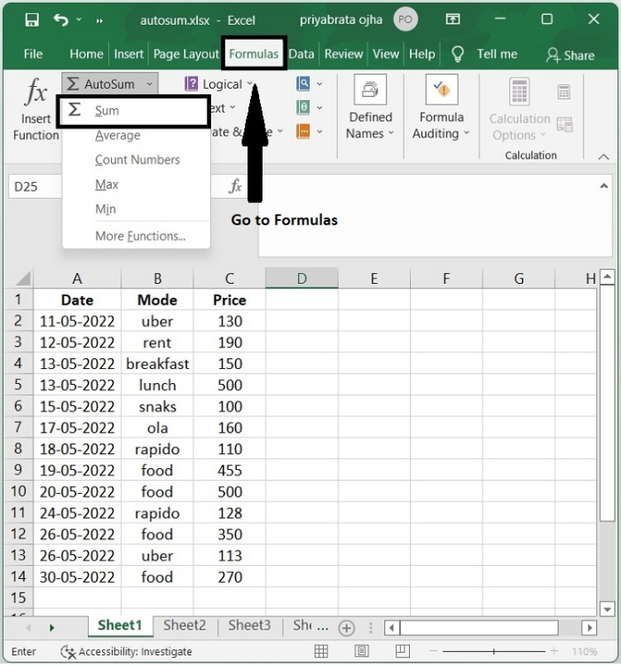Click the fx icon beside formula bar

pos(235,186)
